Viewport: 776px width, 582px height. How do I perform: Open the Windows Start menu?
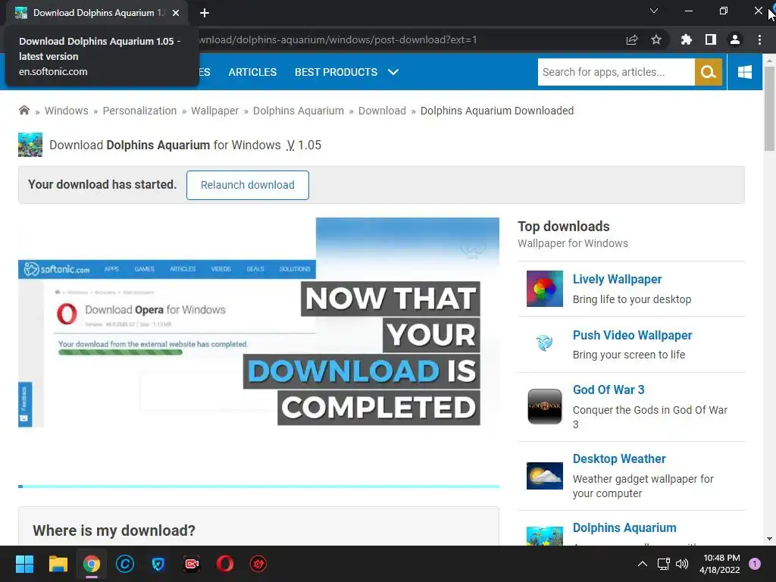(24, 564)
